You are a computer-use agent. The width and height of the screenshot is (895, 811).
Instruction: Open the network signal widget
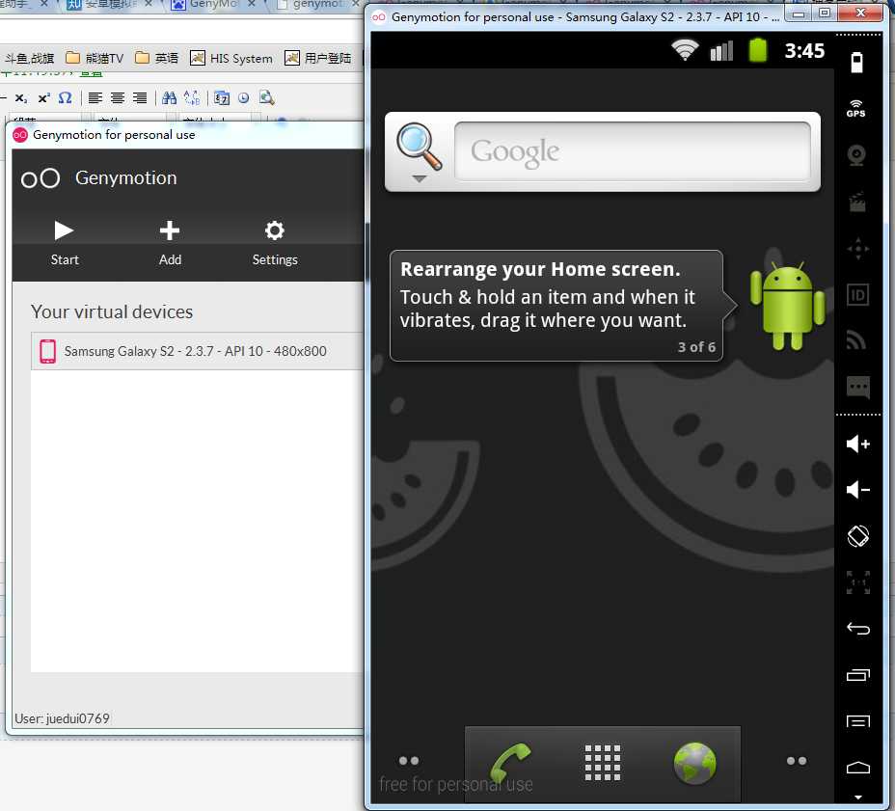tap(856, 340)
